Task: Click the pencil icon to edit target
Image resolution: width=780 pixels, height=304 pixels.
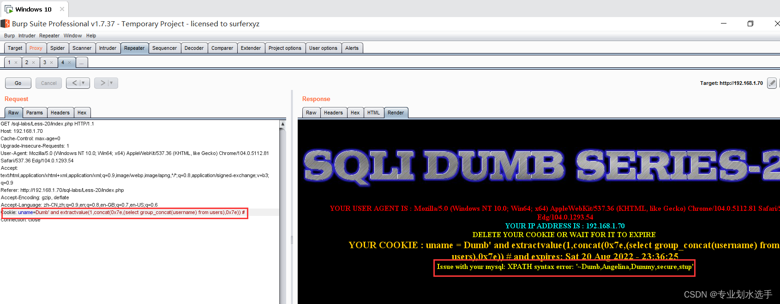Action: click(x=772, y=83)
